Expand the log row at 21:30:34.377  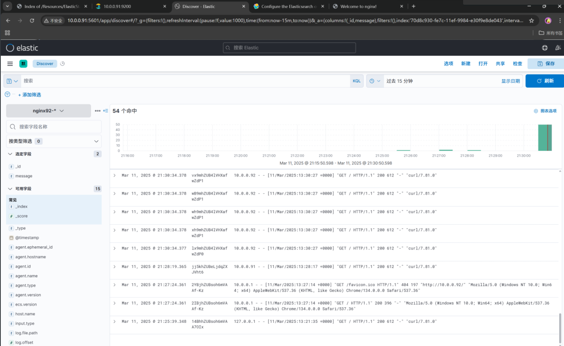115,248
